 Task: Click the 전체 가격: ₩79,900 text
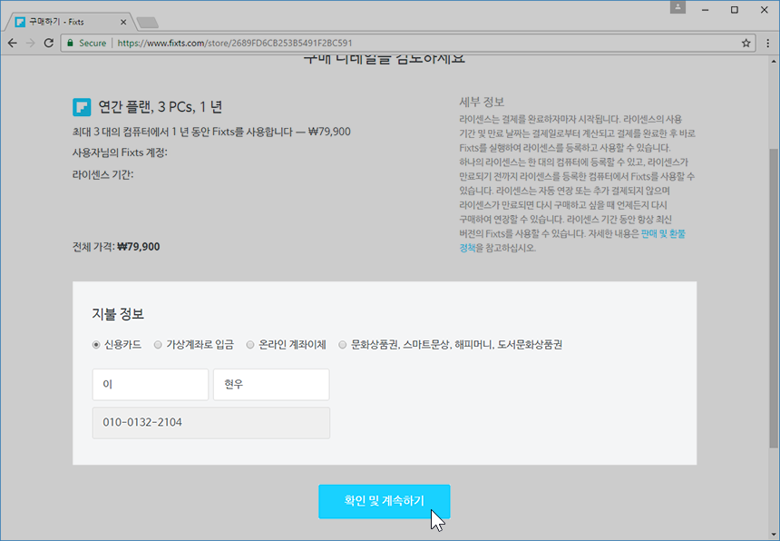(x=116, y=247)
